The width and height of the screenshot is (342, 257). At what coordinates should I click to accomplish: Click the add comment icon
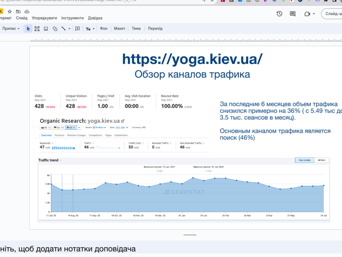[x=77, y=29]
